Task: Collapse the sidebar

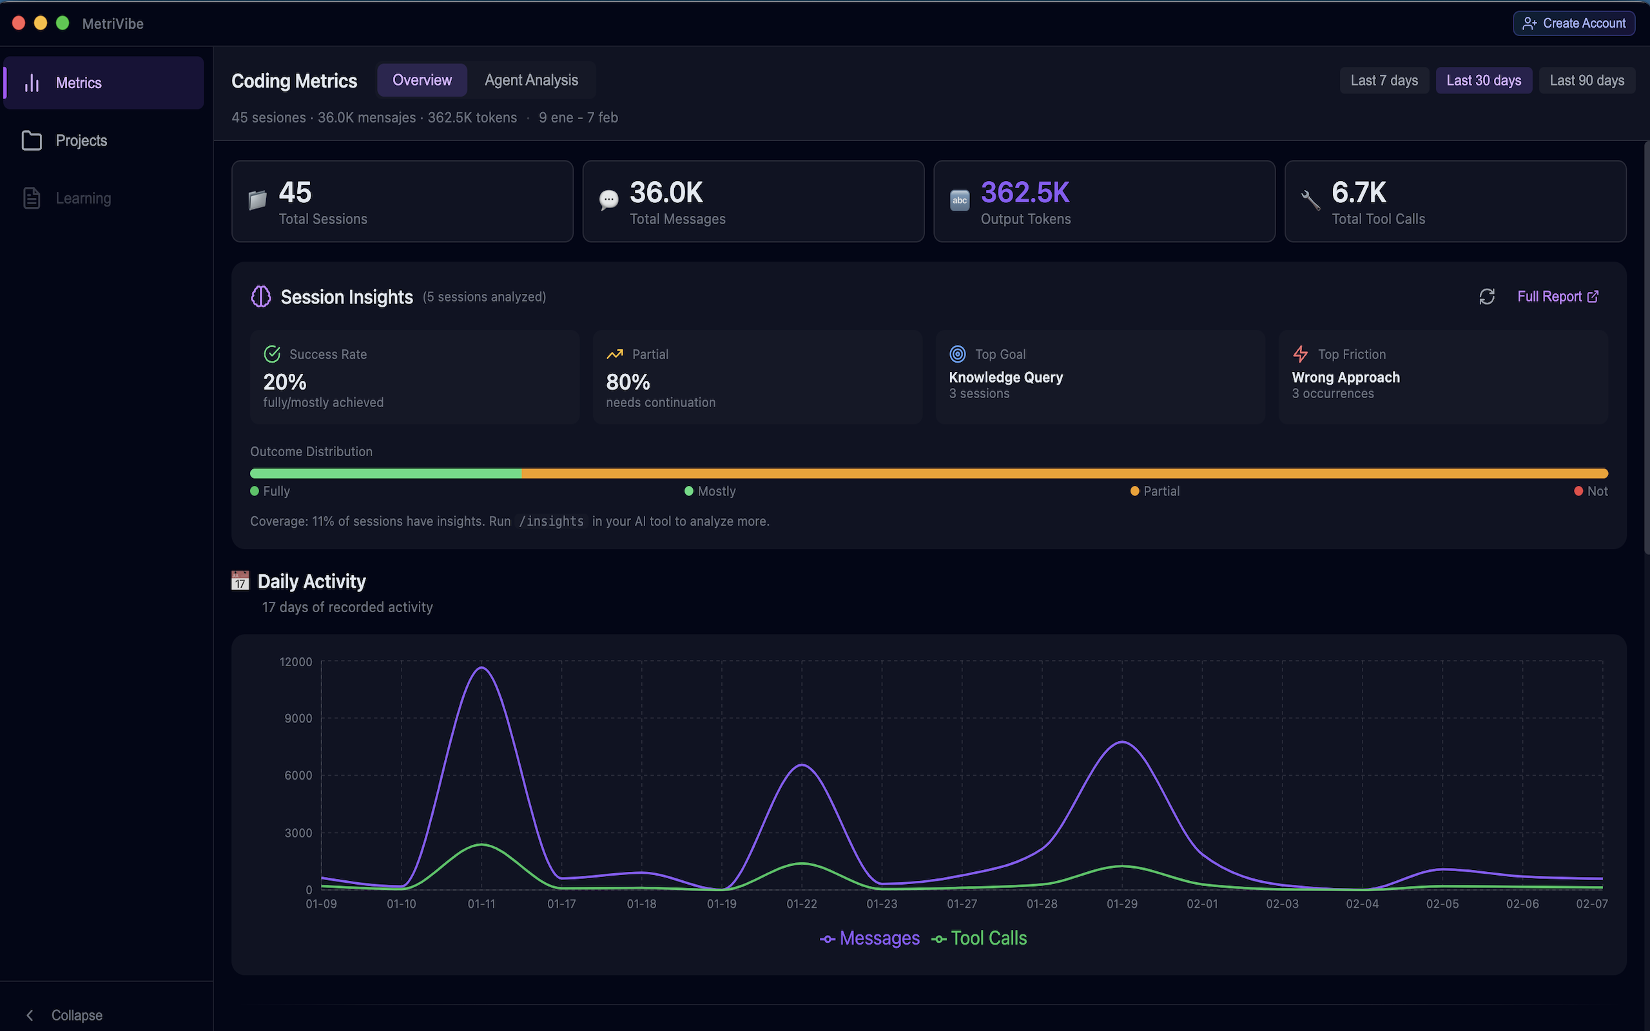Action: [64, 1015]
